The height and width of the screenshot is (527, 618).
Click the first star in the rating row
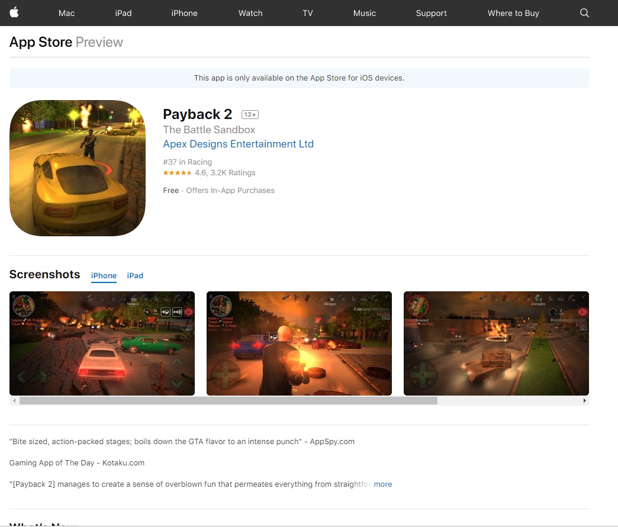click(166, 172)
